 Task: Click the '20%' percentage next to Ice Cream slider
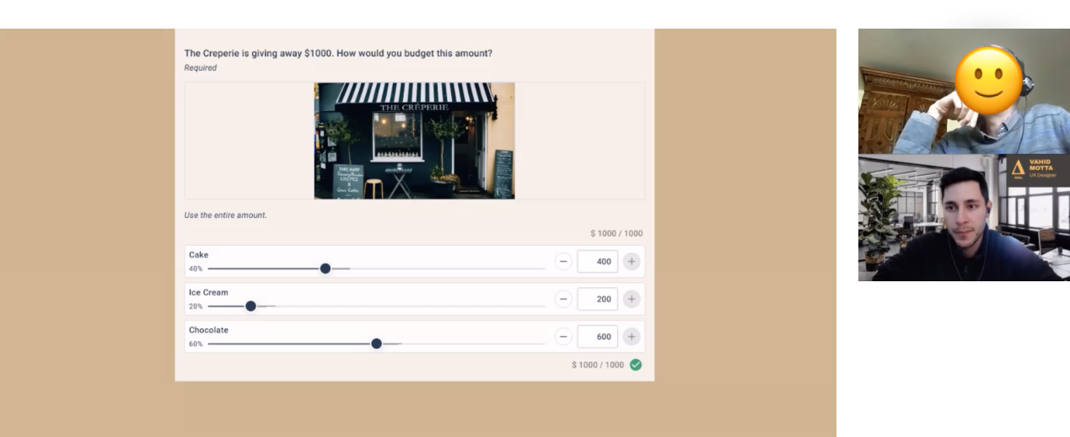coord(196,306)
